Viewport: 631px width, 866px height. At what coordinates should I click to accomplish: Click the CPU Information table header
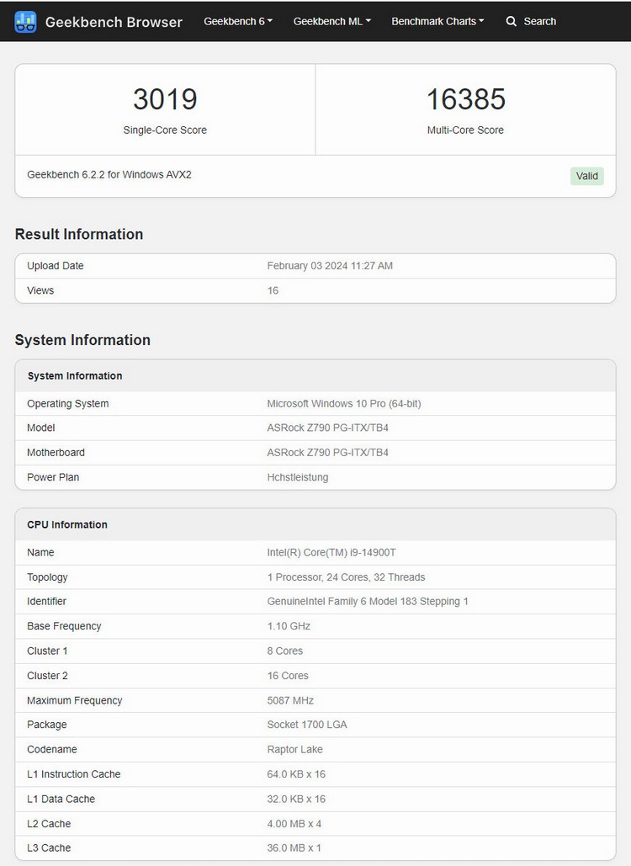coord(67,525)
